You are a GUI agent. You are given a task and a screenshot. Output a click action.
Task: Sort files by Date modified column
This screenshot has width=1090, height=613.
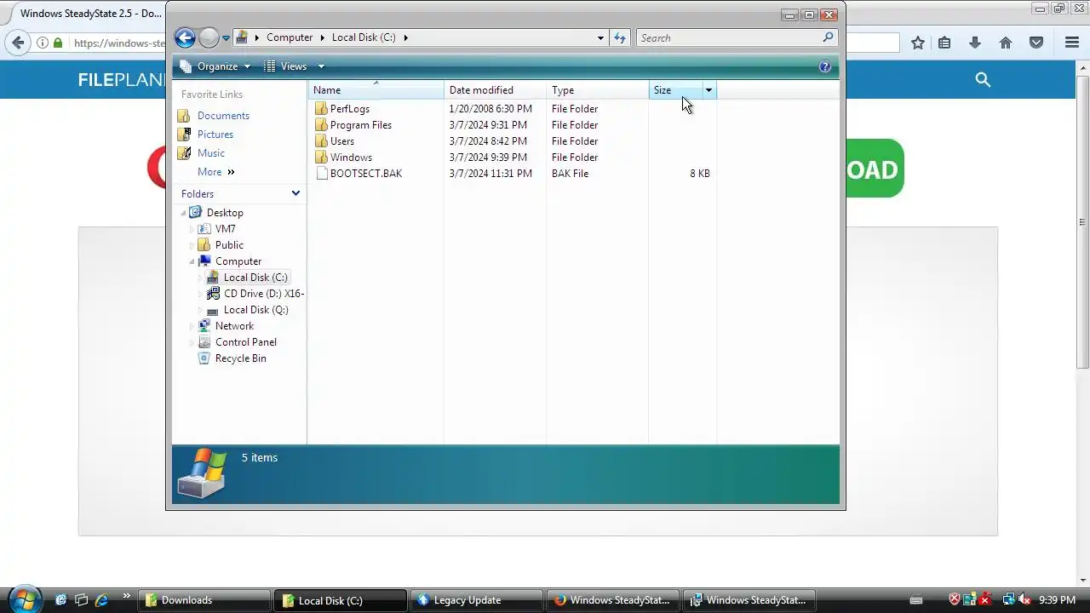click(495, 90)
